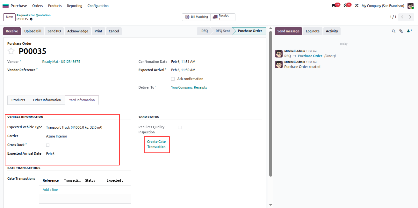Select the RFQ status stage
Viewport: 418px width, 208px height.
click(204, 31)
